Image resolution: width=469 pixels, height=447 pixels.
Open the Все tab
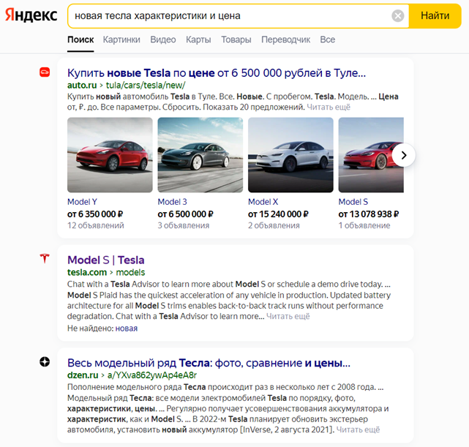[x=328, y=40]
